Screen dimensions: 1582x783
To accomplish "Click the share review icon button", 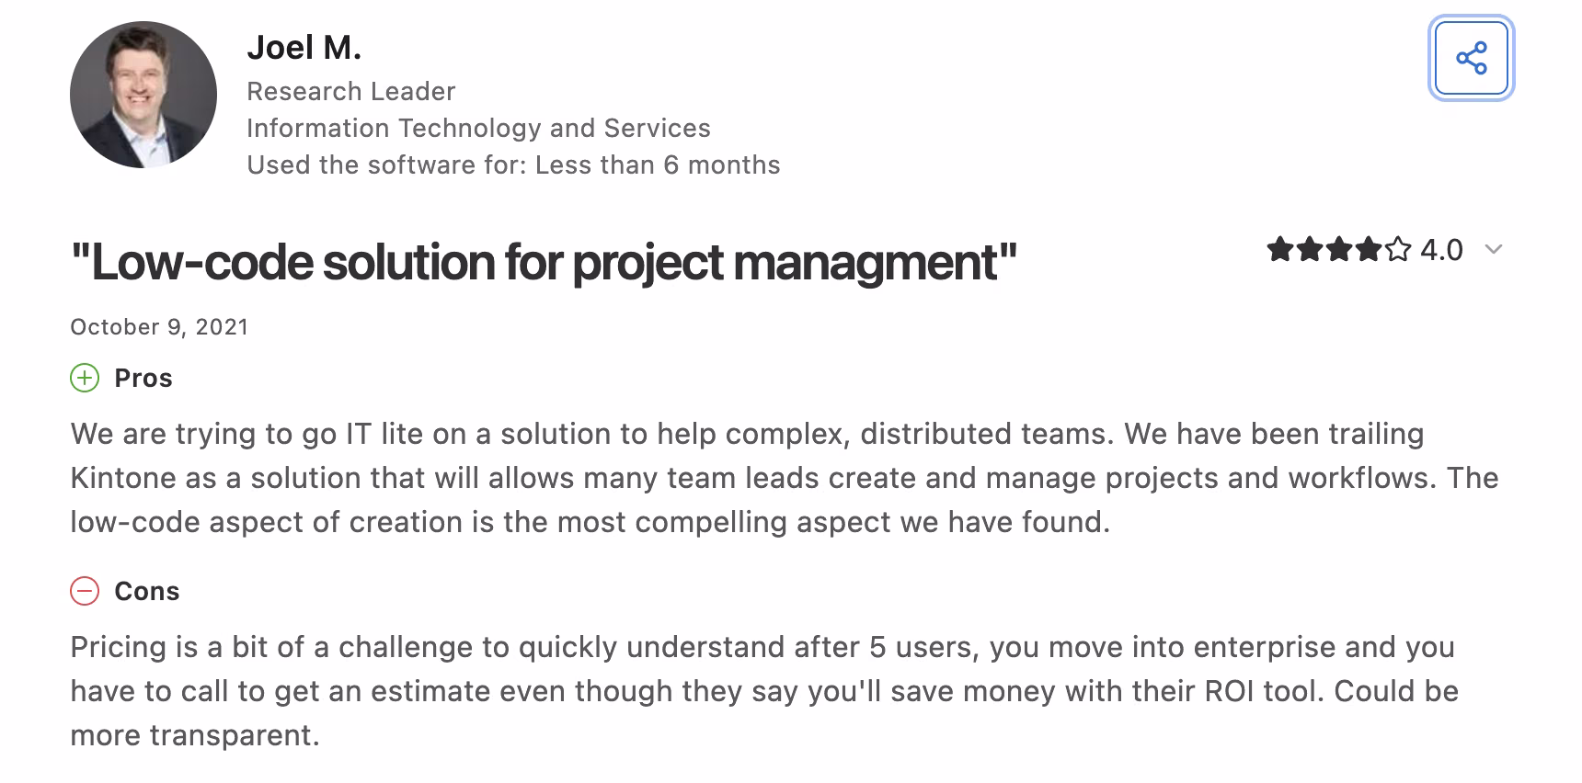I will pyautogui.click(x=1472, y=58).
